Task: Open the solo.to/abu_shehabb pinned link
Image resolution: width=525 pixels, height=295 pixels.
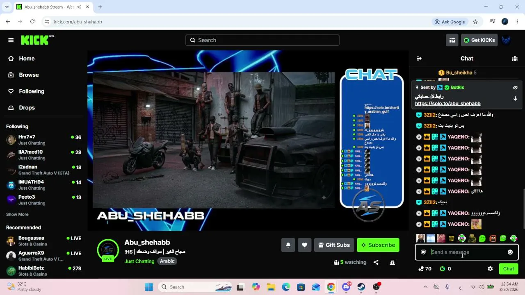Action: click(447, 104)
